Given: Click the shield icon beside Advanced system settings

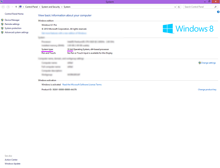Looking at the screenshot, I should [2, 33].
